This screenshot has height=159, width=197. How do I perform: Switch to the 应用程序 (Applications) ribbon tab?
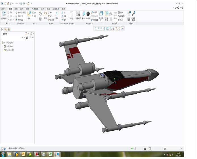[56, 9]
